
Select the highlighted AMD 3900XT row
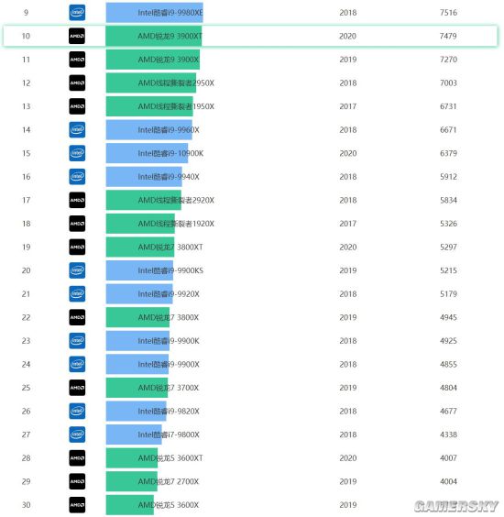tap(250, 36)
